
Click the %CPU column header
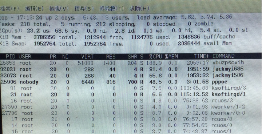(156, 57)
